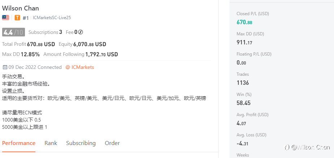Click the #1 account number label
The height and width of the screenshot is (158, 334).
[26, 18]
